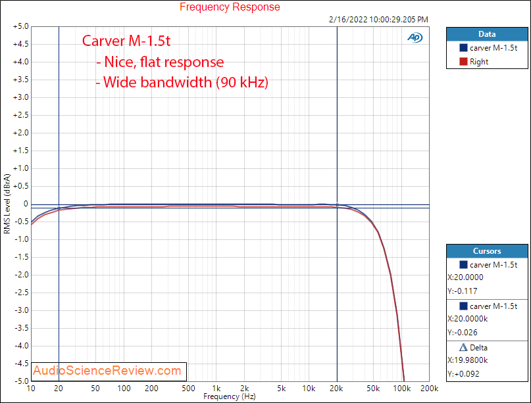Click the 500 X-axis tick label
Image resolution: width=531 pixels, height=403 pixels.
[x=188, y=389]
